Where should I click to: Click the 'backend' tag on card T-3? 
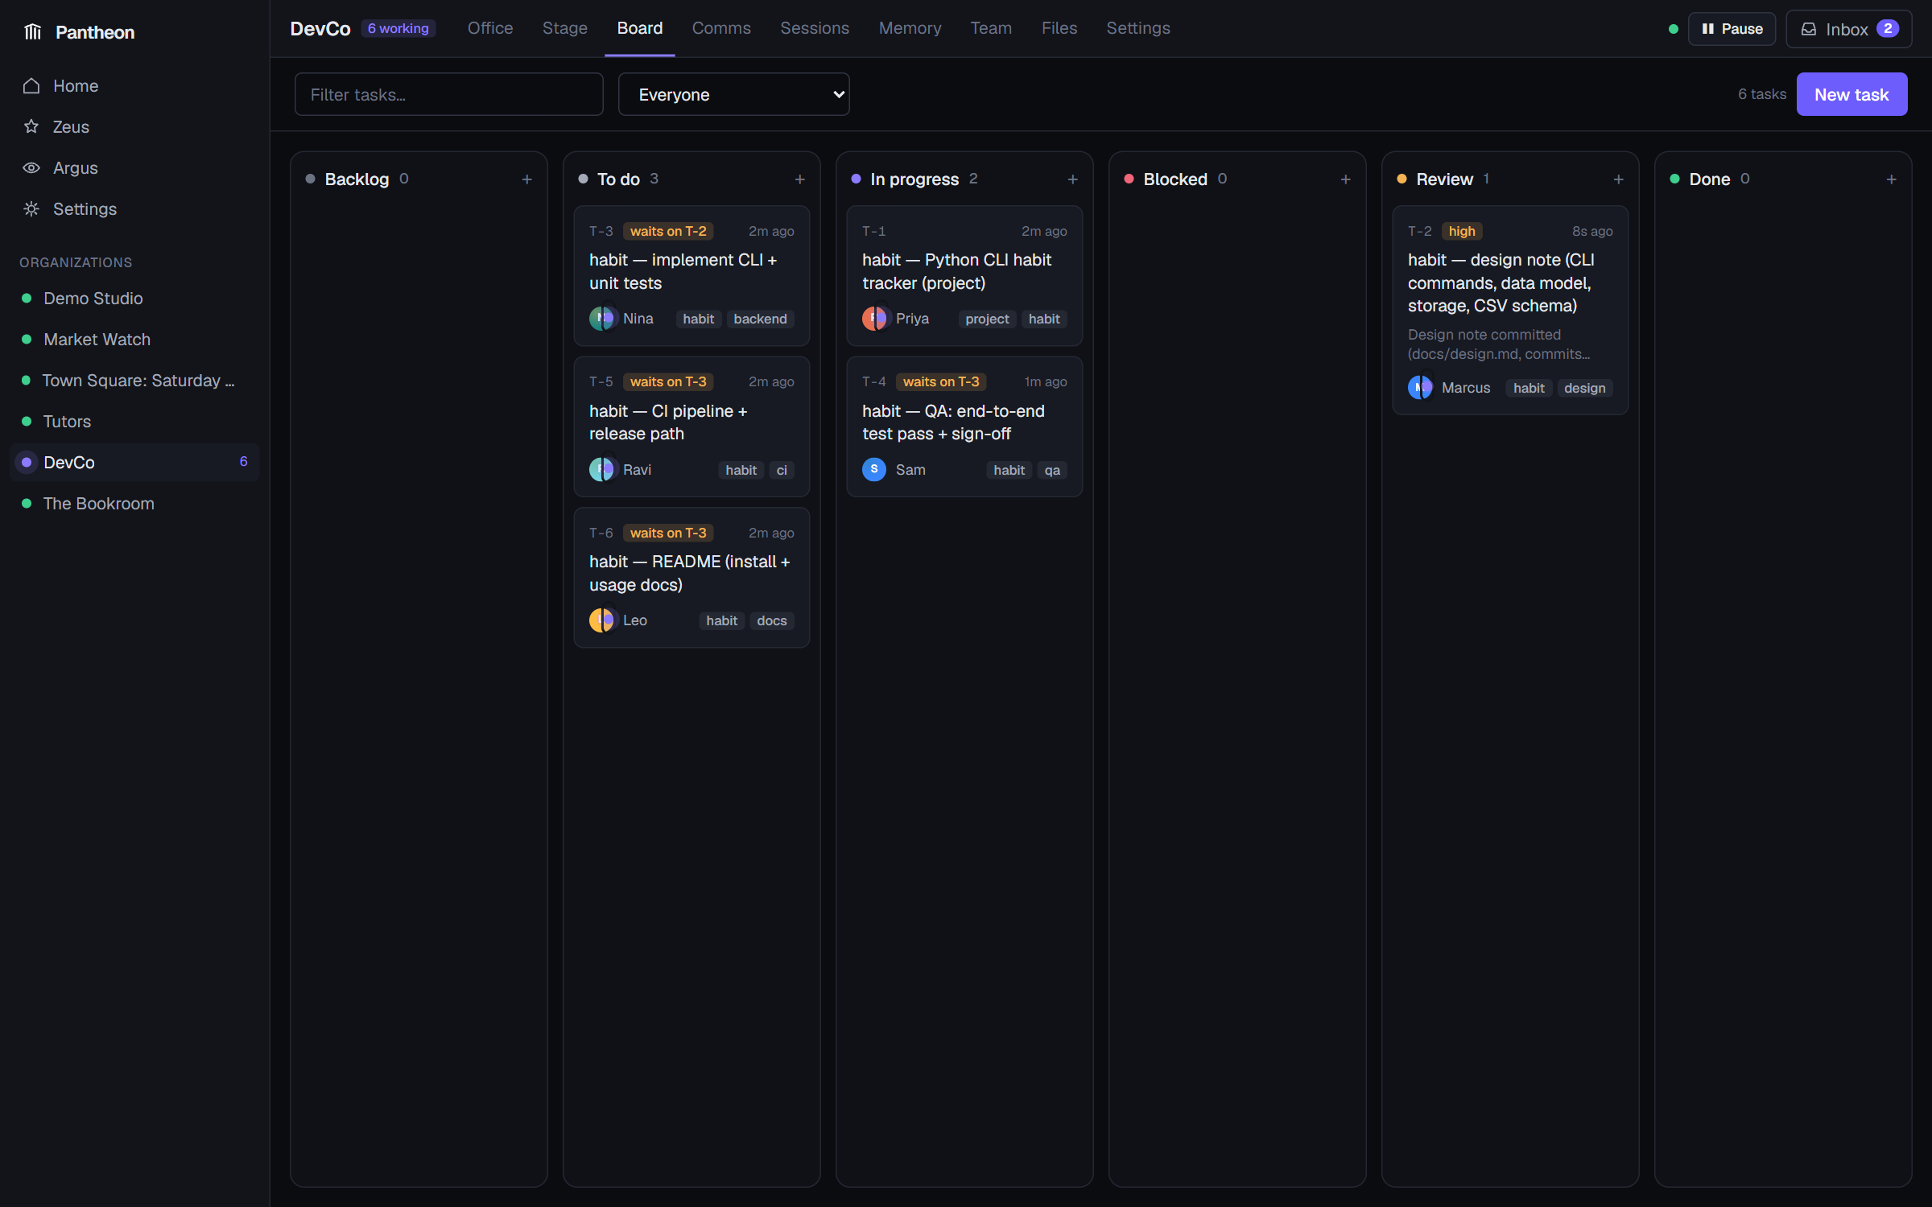(x=760, y=319)
